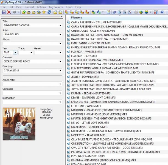The width and height of the screenshot is (168, 165).
Task: Open the Tools menu
Action: tap(69, 7)
